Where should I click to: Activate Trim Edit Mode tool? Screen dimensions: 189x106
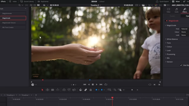pyautogui.click(x=47, y=90)
